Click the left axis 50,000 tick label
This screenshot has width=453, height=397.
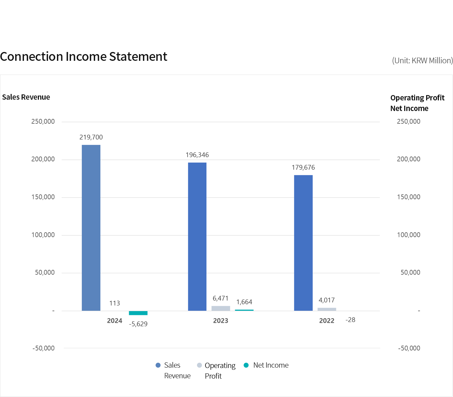click(x=45, y=273)
